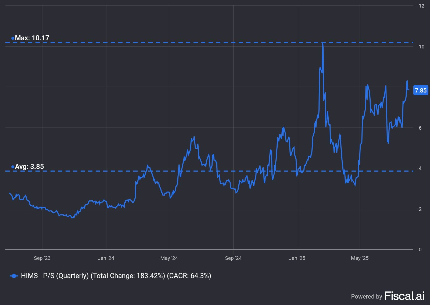Click the y-axis value 2

click(420, 209)
